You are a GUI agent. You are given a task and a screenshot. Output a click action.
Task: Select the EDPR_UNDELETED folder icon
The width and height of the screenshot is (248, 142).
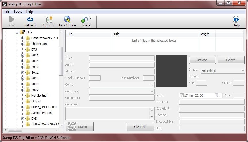[x=28, y=107]
